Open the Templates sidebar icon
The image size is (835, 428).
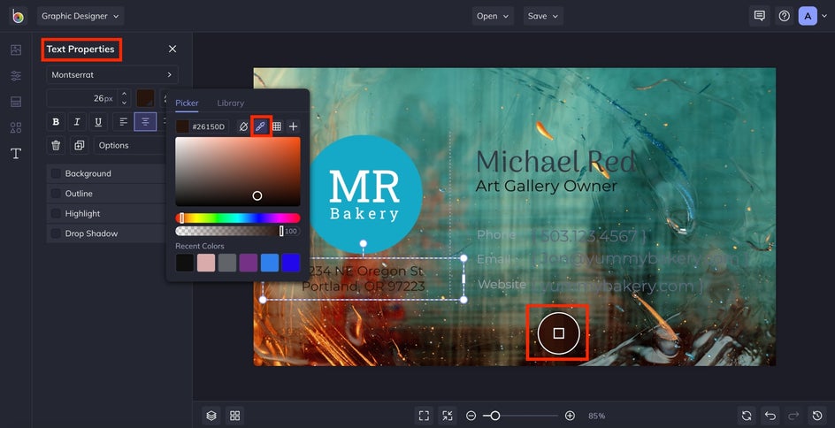[16, 102]
